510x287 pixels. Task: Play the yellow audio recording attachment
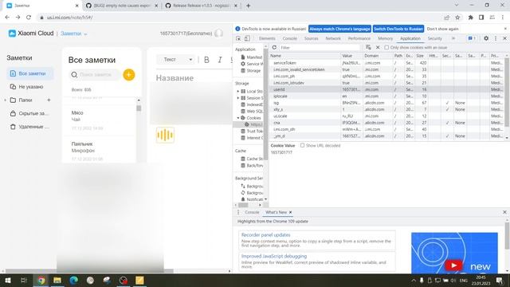(165, 135)
